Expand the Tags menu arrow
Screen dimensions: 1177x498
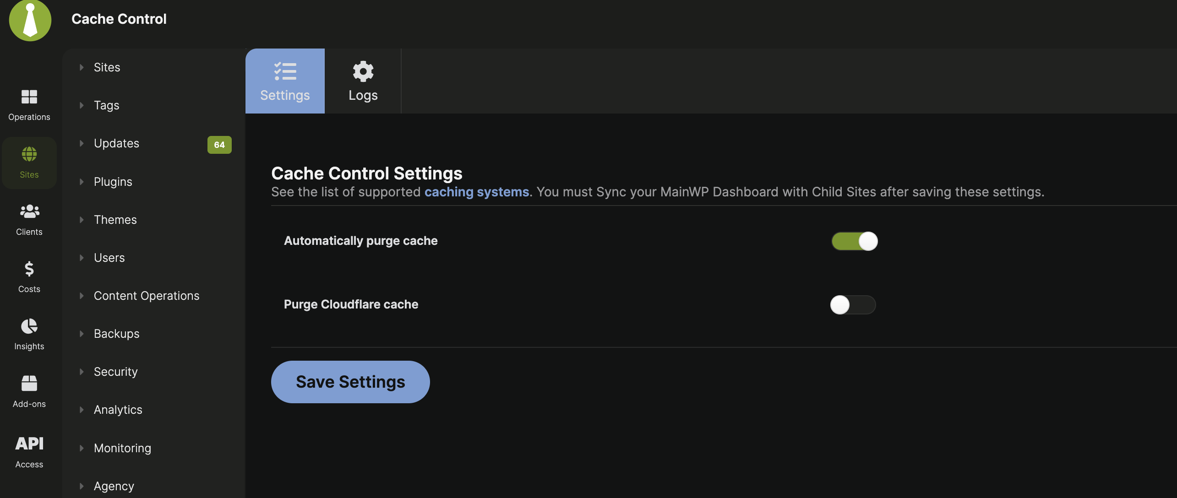coord(82,105)
